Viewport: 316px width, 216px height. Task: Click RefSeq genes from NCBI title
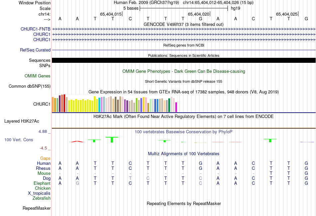[184, 45]
